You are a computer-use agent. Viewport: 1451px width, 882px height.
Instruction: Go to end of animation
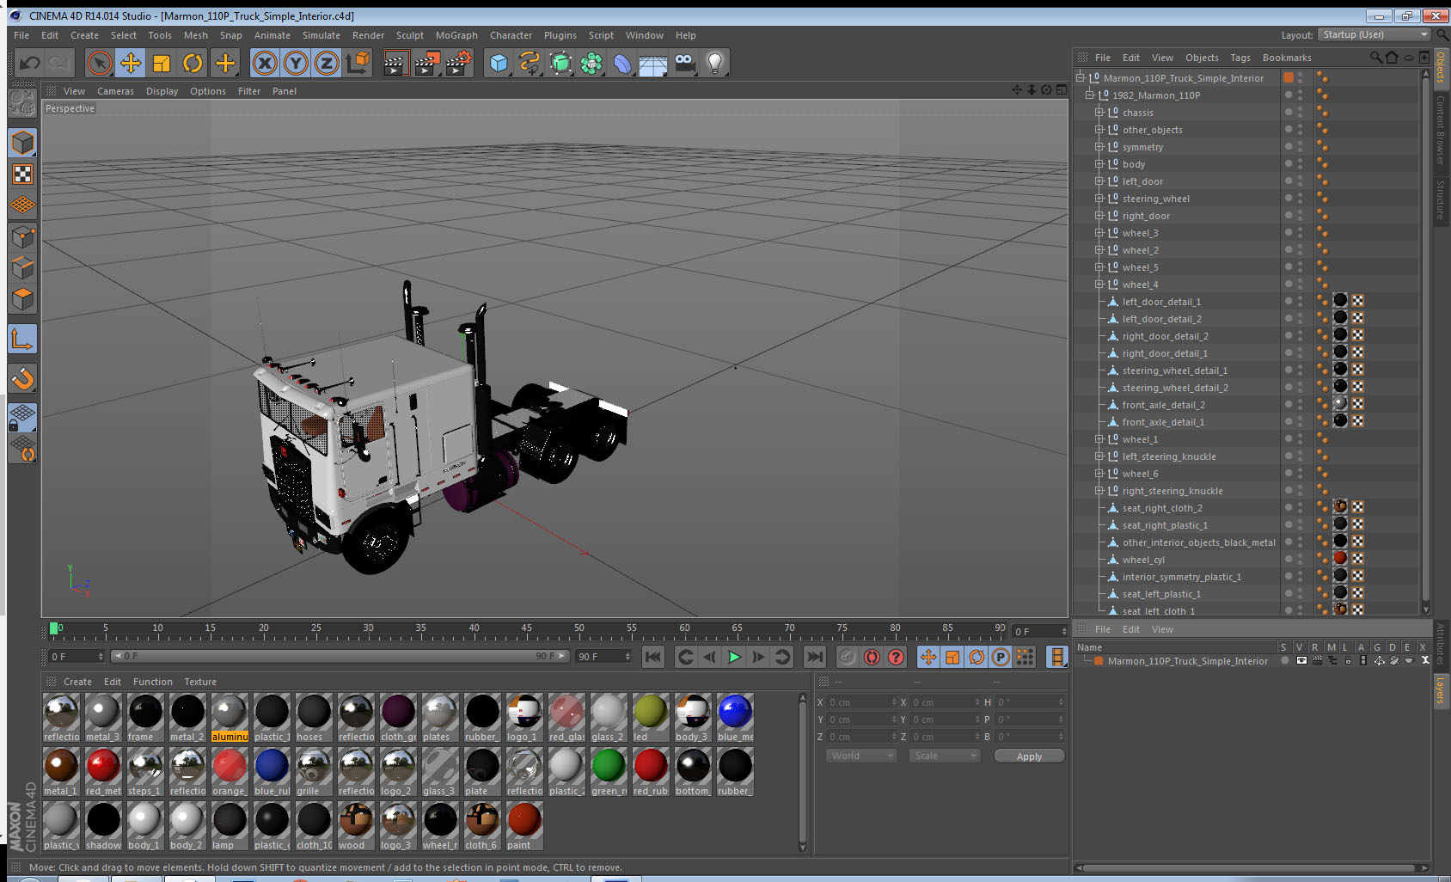814,657
